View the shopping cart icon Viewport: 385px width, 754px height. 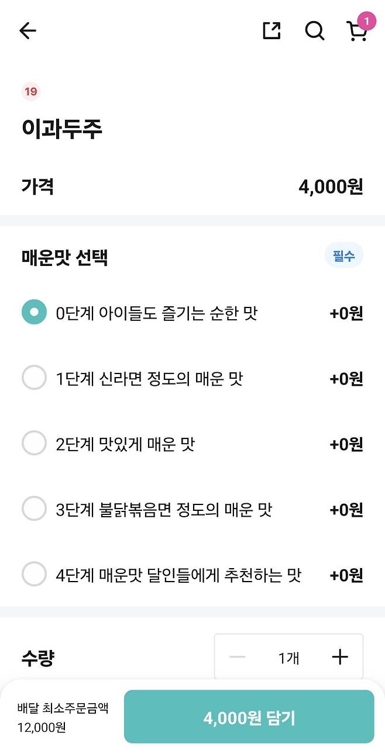point(357,32)
